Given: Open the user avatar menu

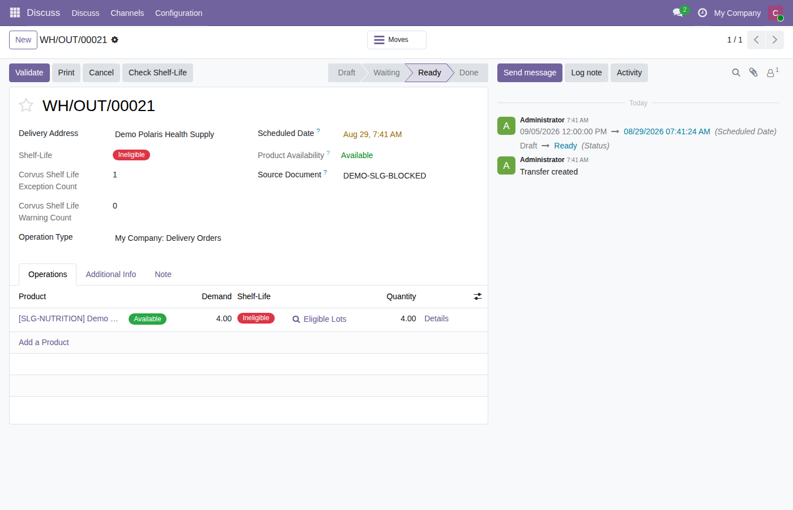Looking at the screenshot, I should (775, 12).
